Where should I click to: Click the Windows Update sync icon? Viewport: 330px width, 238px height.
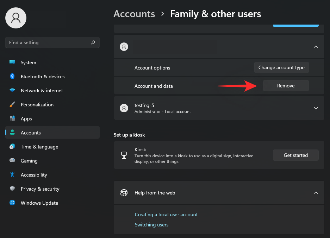pyautogui.click(x=12, y=203)
